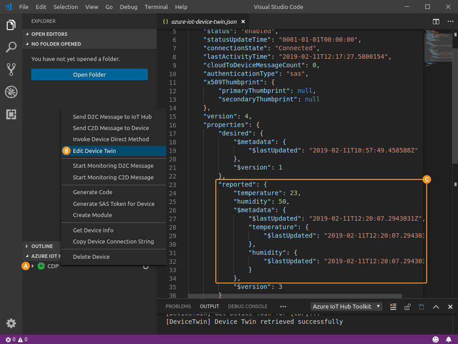Split the editor to the right

436,22
